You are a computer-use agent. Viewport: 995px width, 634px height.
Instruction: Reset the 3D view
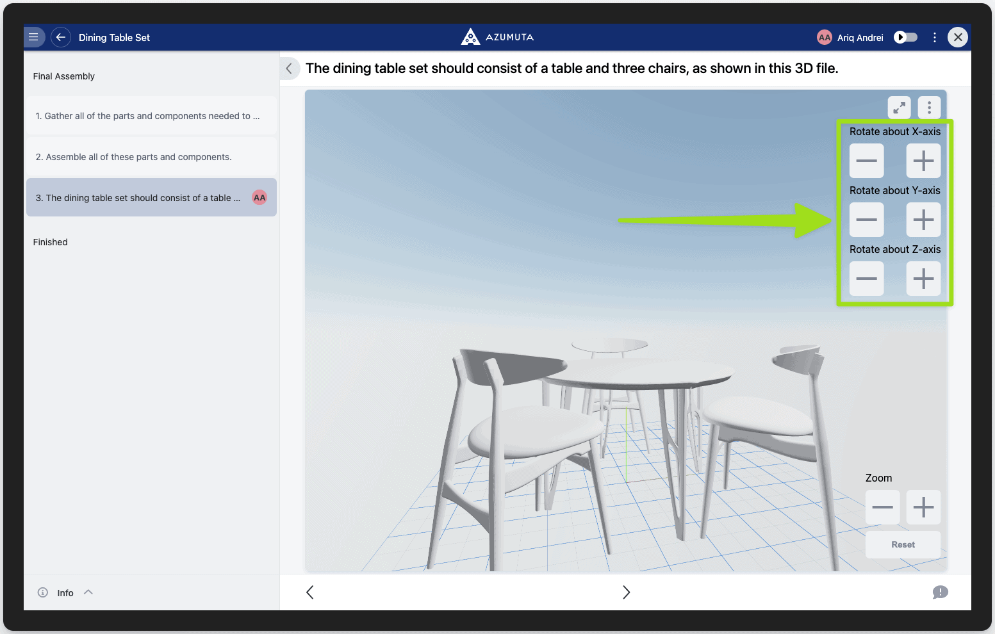click(903, 544)
